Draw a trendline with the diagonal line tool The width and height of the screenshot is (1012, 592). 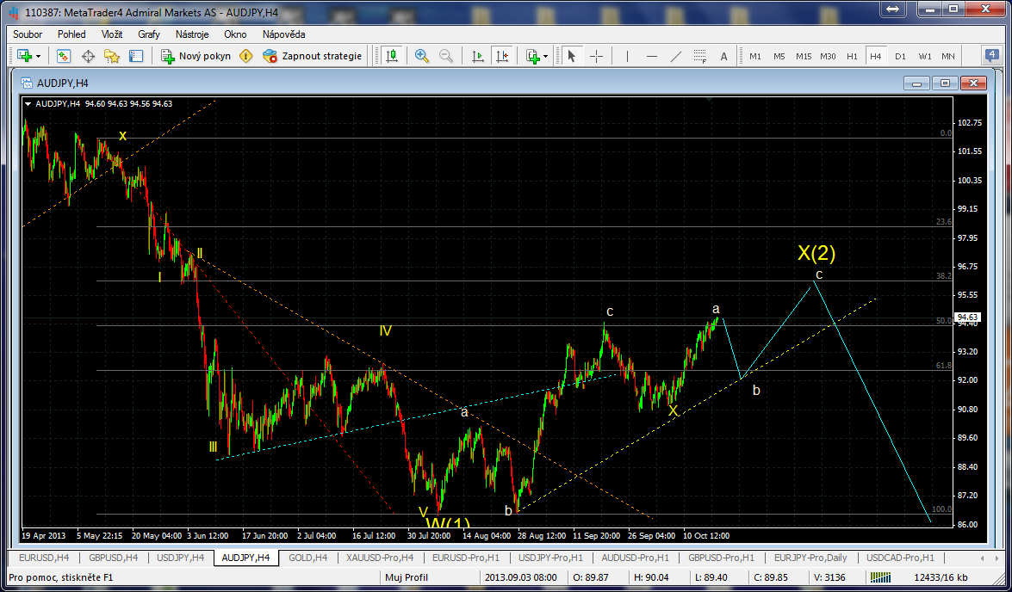pyautogui.click(x=676, y=56)
